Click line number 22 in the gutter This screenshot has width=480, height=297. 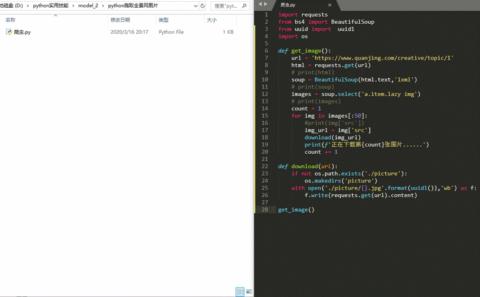[265, 166]
